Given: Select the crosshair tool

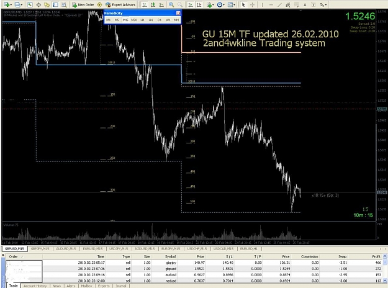Looking at the screenshot, I should 252,5.
